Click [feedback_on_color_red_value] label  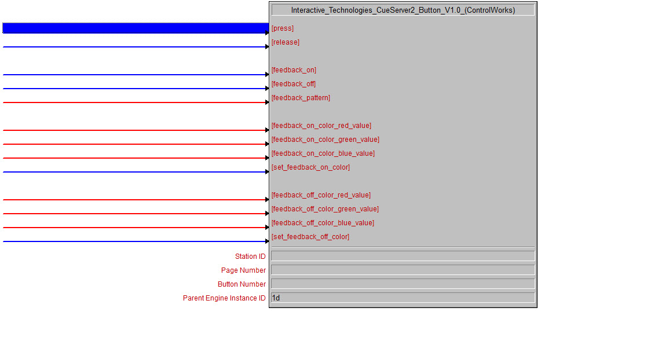click(321, 126)
